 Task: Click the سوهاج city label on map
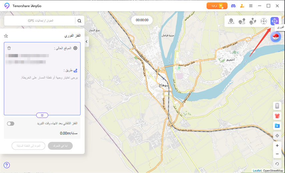coord(164,85)
